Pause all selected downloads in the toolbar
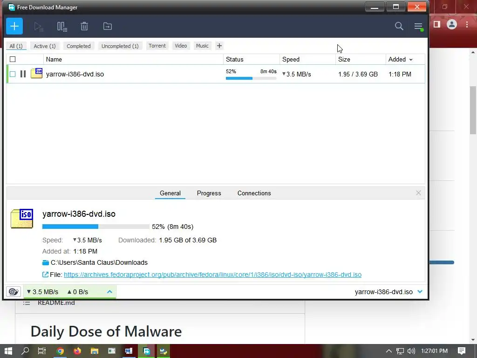 62,27
